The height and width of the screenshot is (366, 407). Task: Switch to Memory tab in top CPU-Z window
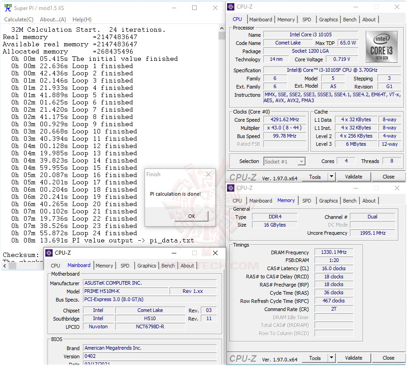(x=286, y=20)
